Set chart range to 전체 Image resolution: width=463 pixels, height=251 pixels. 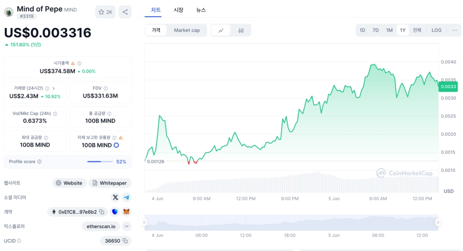(417, 30)
